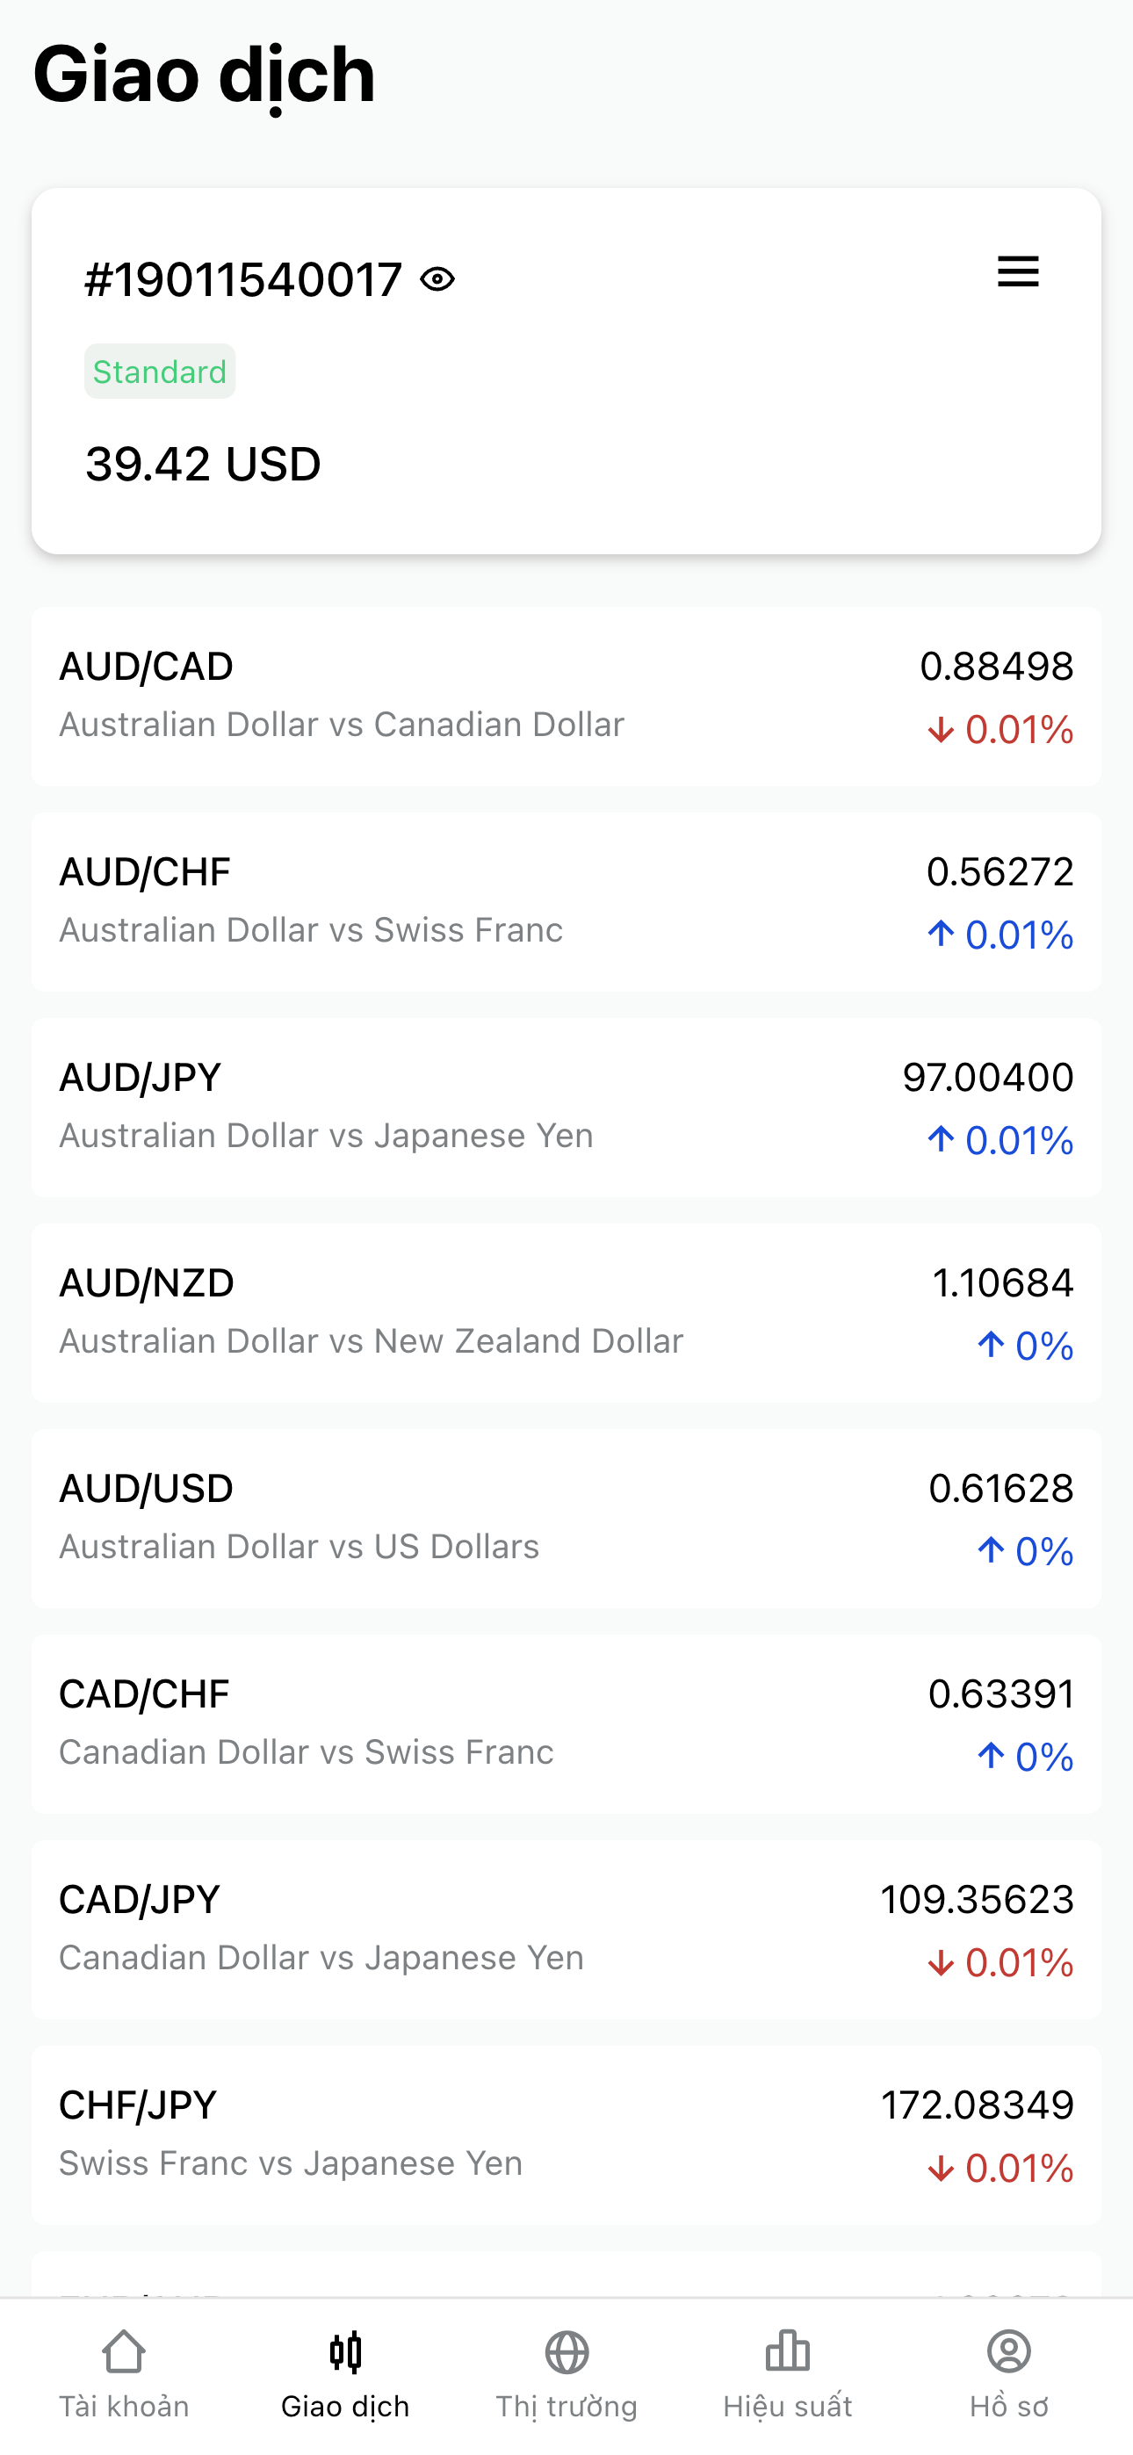1133x2455 pixels.
Task: Switch to the Thị trường tab label
Action: click(567, 2408)
